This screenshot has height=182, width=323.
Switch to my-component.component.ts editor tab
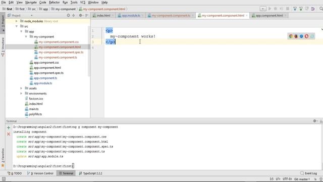click(171, 16)
